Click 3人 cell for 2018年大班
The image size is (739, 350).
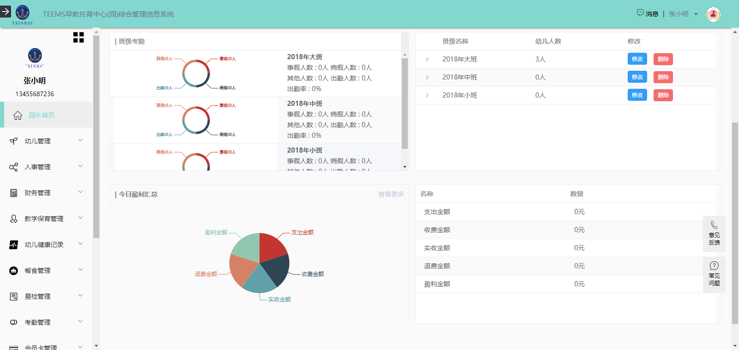(540, 59)
